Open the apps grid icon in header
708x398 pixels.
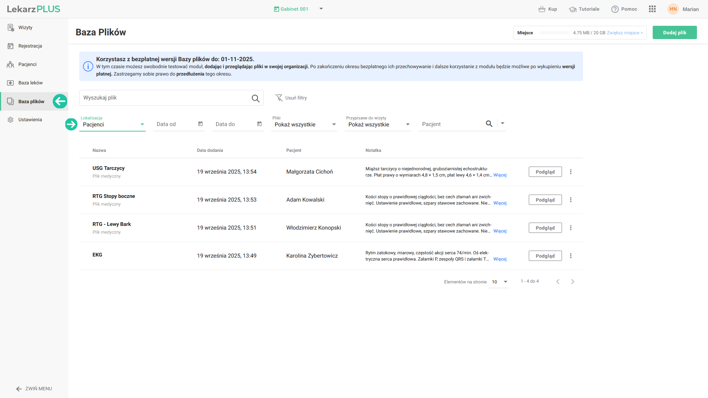click(x=652, y=9)
